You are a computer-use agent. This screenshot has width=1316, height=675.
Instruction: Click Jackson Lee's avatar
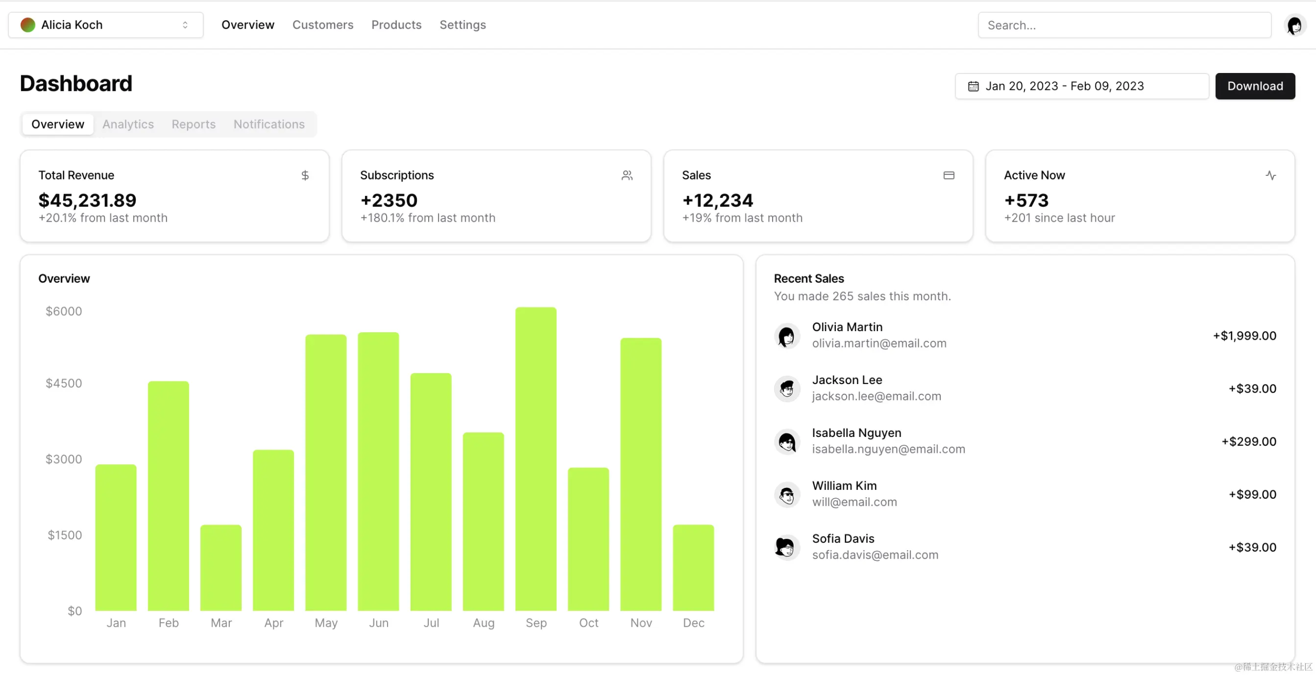click(x=787, y=389)
